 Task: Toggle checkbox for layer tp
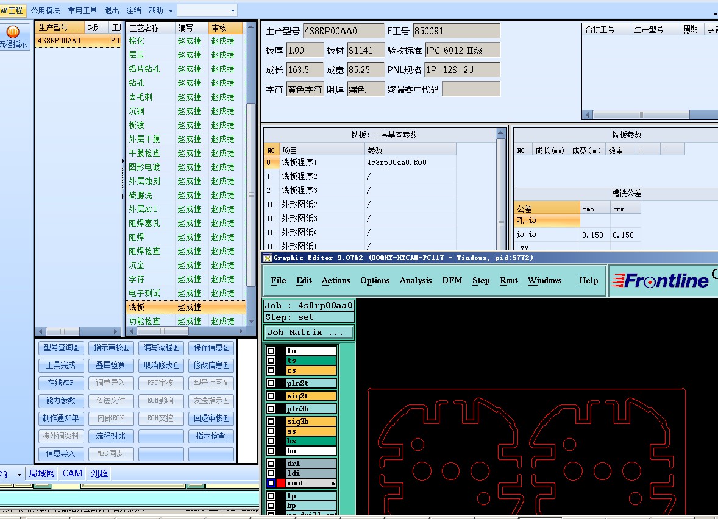pyautogui.click(x=271, y=496)
